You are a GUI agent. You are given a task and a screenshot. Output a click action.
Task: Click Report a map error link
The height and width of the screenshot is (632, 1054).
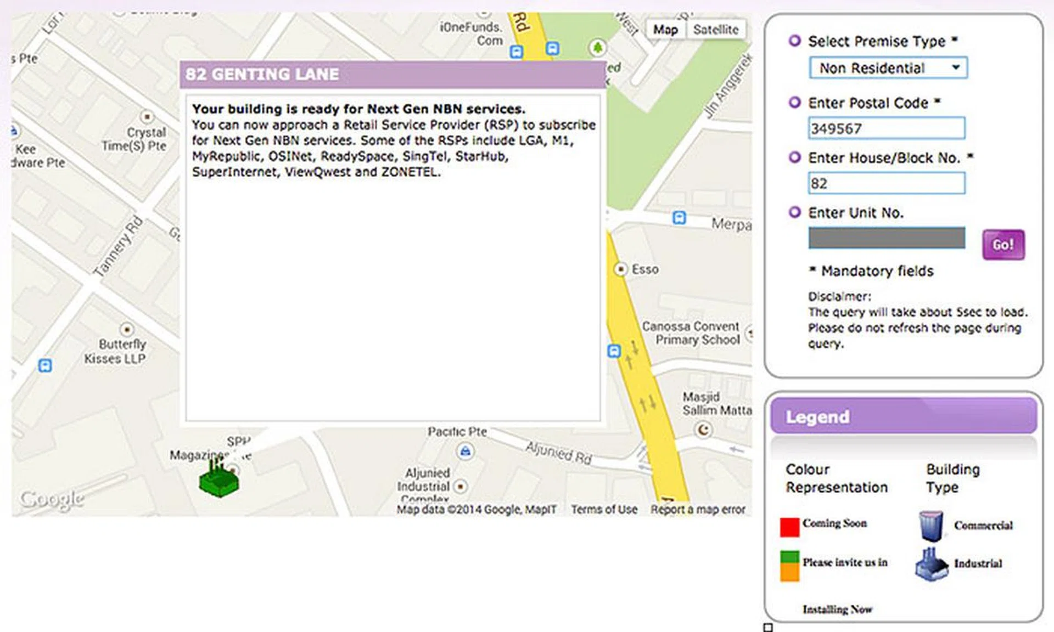point(698,510)
